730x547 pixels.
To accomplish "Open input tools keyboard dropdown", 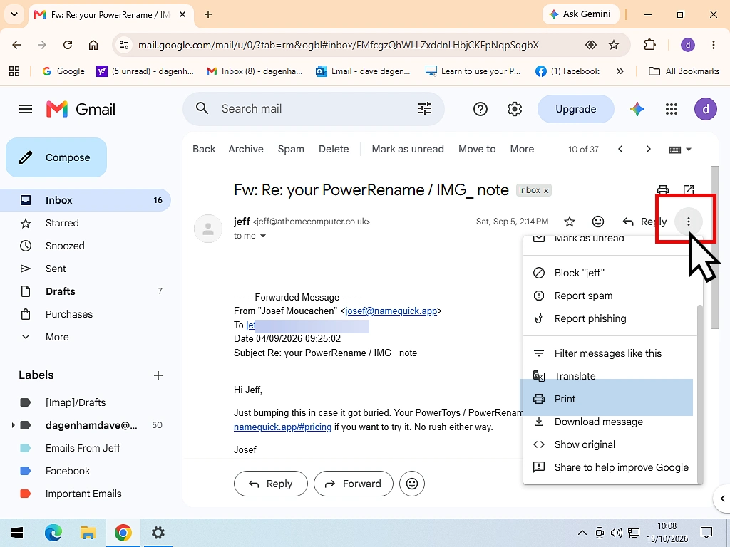I will pos(680,150).
